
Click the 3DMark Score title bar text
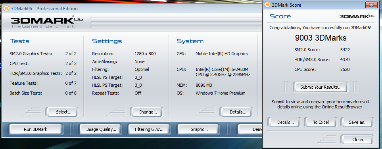287,5
